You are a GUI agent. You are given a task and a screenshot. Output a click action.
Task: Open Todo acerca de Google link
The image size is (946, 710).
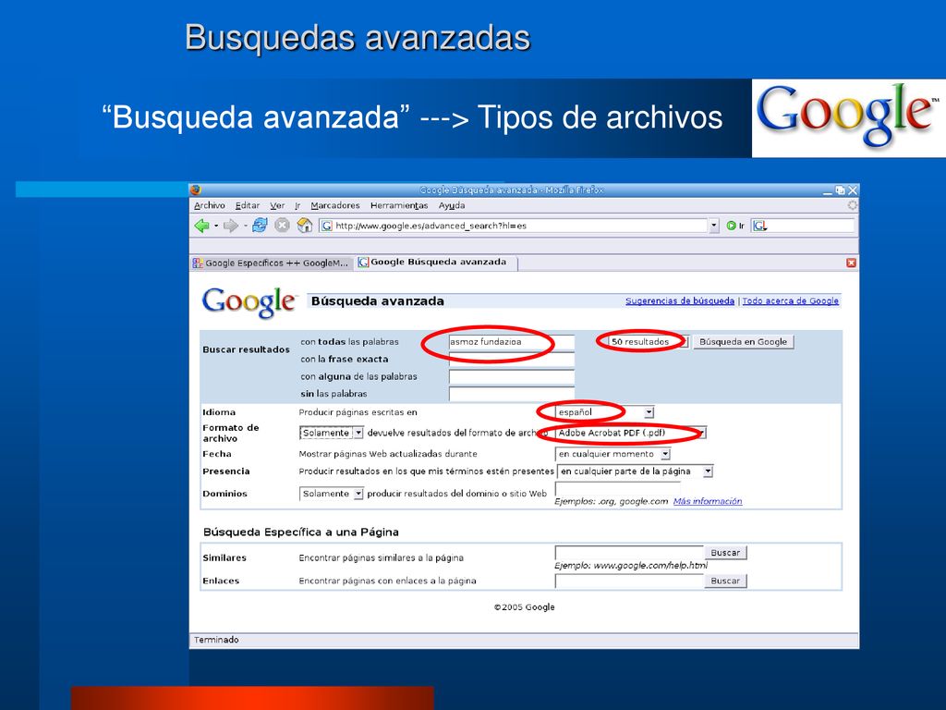(x=791, y=301)
